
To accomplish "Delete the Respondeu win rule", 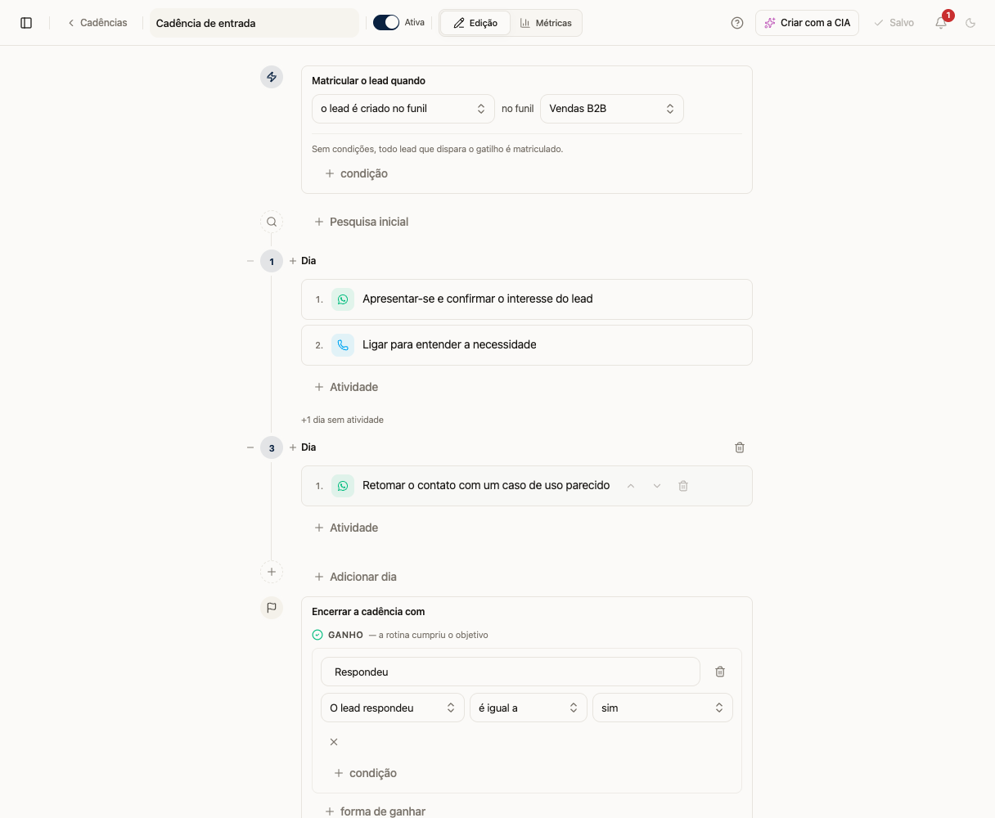I will tap(720, 672).
